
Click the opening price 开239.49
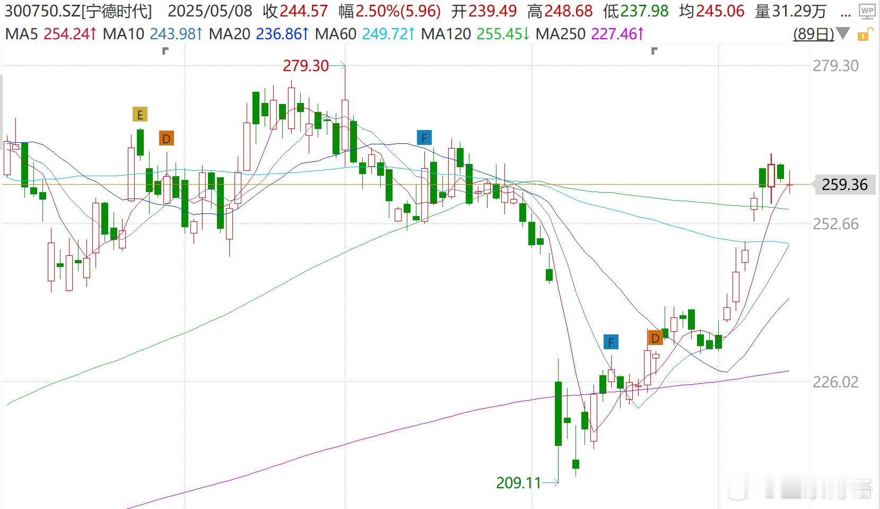484,11
